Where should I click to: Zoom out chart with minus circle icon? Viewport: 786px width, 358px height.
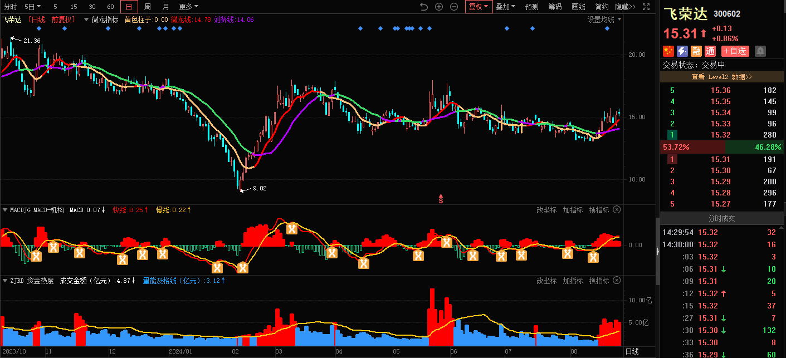[x=454, y=7]
